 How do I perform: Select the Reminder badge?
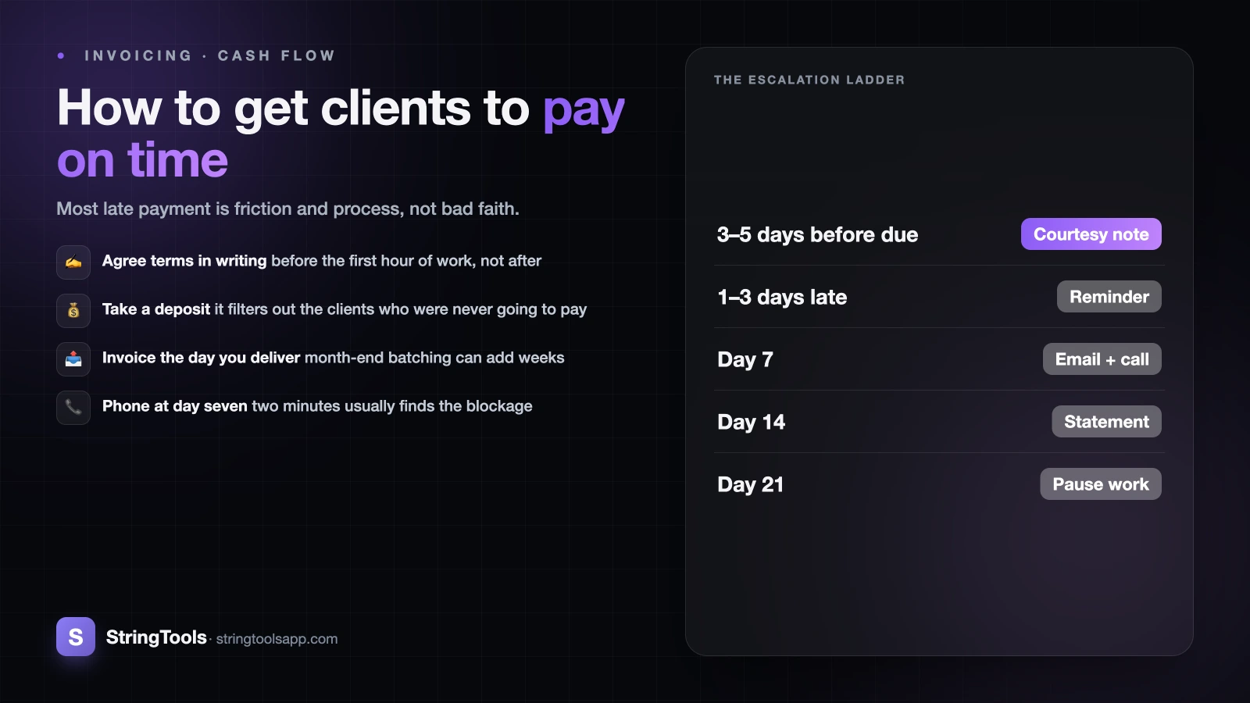(1109, 297)
